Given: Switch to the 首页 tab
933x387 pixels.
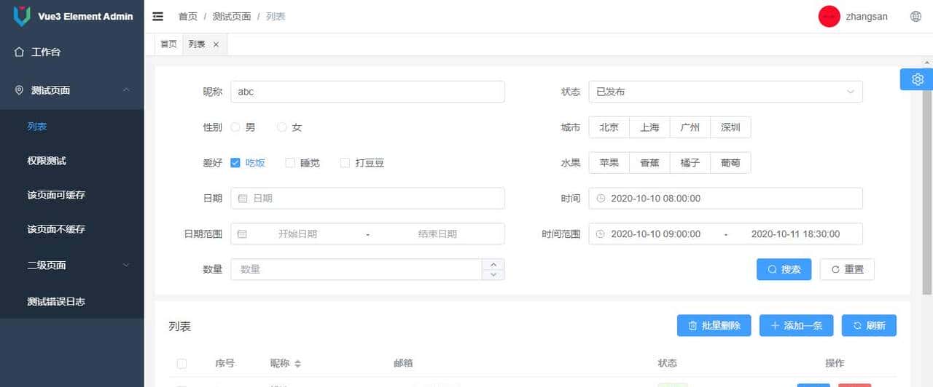Looking at the screenshot, I should (168, 44).
